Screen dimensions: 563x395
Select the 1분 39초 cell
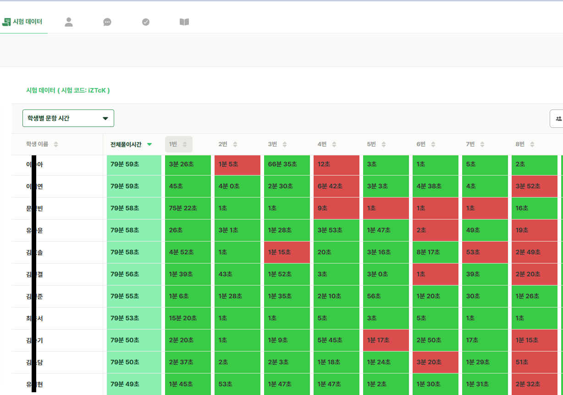pos(188,274)
